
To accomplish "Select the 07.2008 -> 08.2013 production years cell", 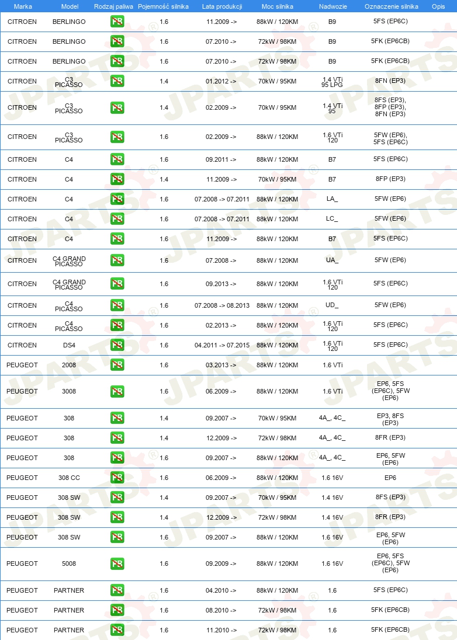I will pos(221,305).
